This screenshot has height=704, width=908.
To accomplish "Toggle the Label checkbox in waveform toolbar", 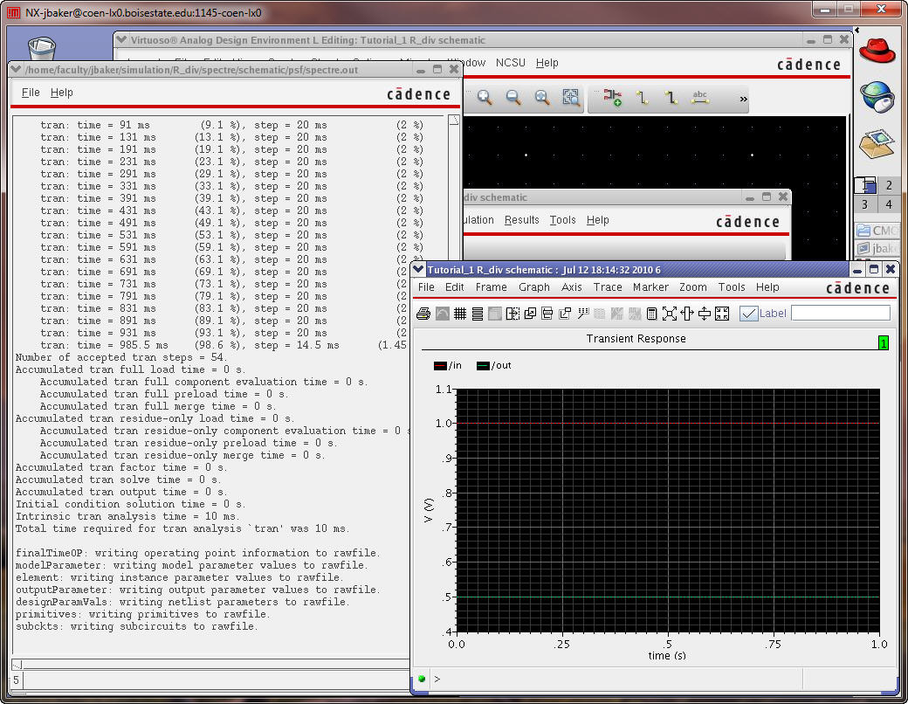I will click(748, 314).
